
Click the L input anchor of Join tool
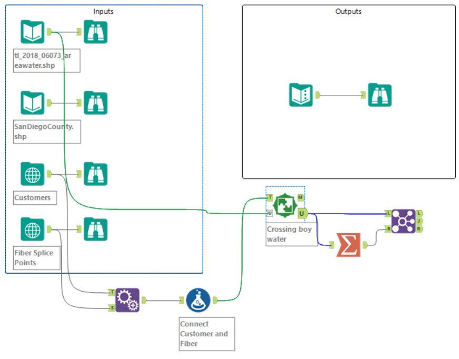point(388,213)
